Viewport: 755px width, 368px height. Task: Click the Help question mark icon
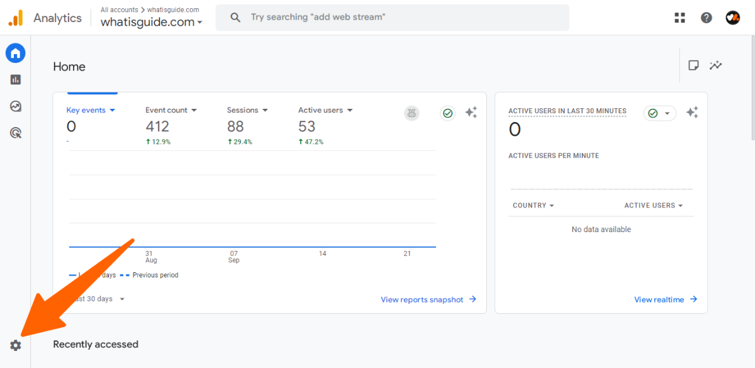click(707, 18)
